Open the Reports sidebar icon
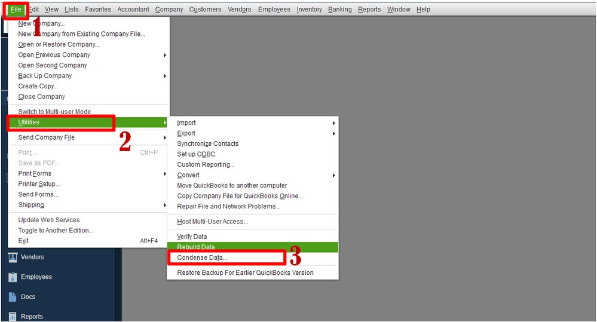 tap(13, 316)
